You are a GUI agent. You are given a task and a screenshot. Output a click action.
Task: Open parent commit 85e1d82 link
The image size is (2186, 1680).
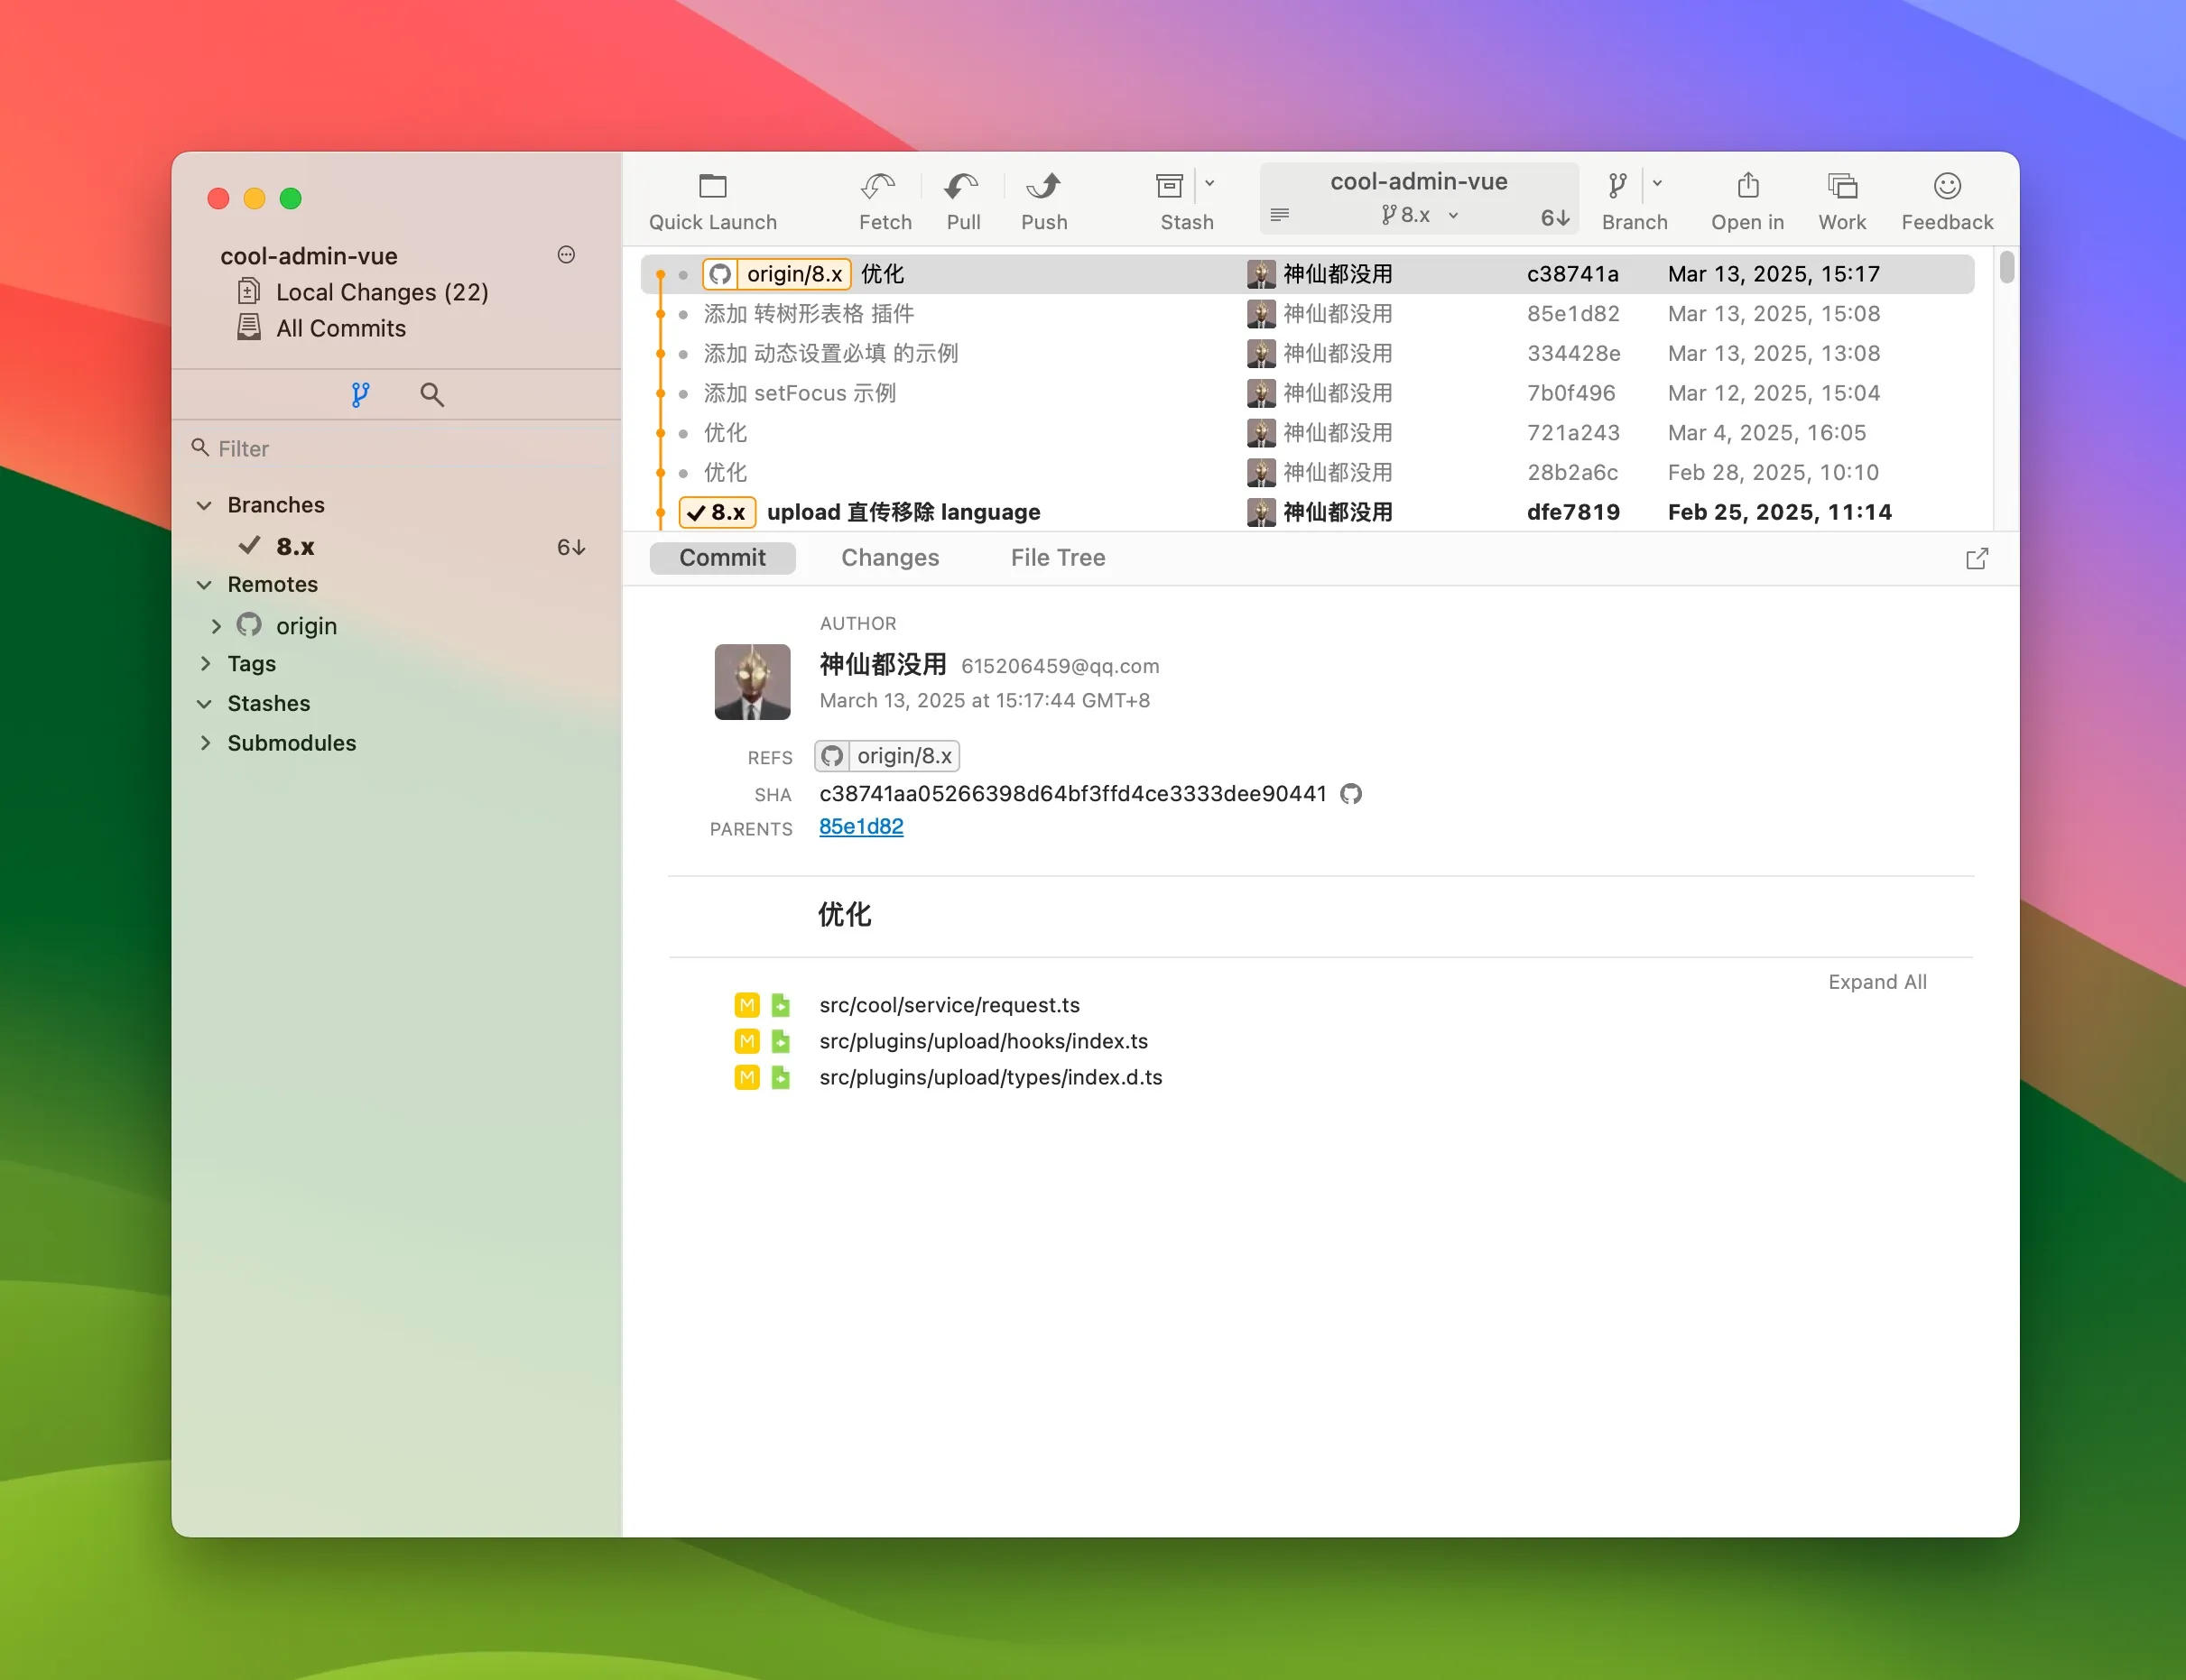click(860, 827)
